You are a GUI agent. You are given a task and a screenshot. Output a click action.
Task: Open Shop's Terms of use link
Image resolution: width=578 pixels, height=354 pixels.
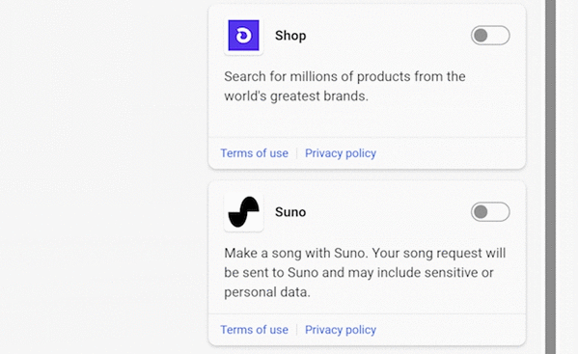255,152
